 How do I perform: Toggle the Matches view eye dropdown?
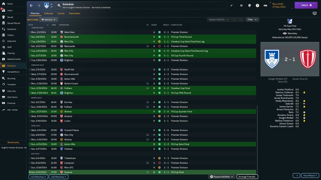click(x=49, y=19)
